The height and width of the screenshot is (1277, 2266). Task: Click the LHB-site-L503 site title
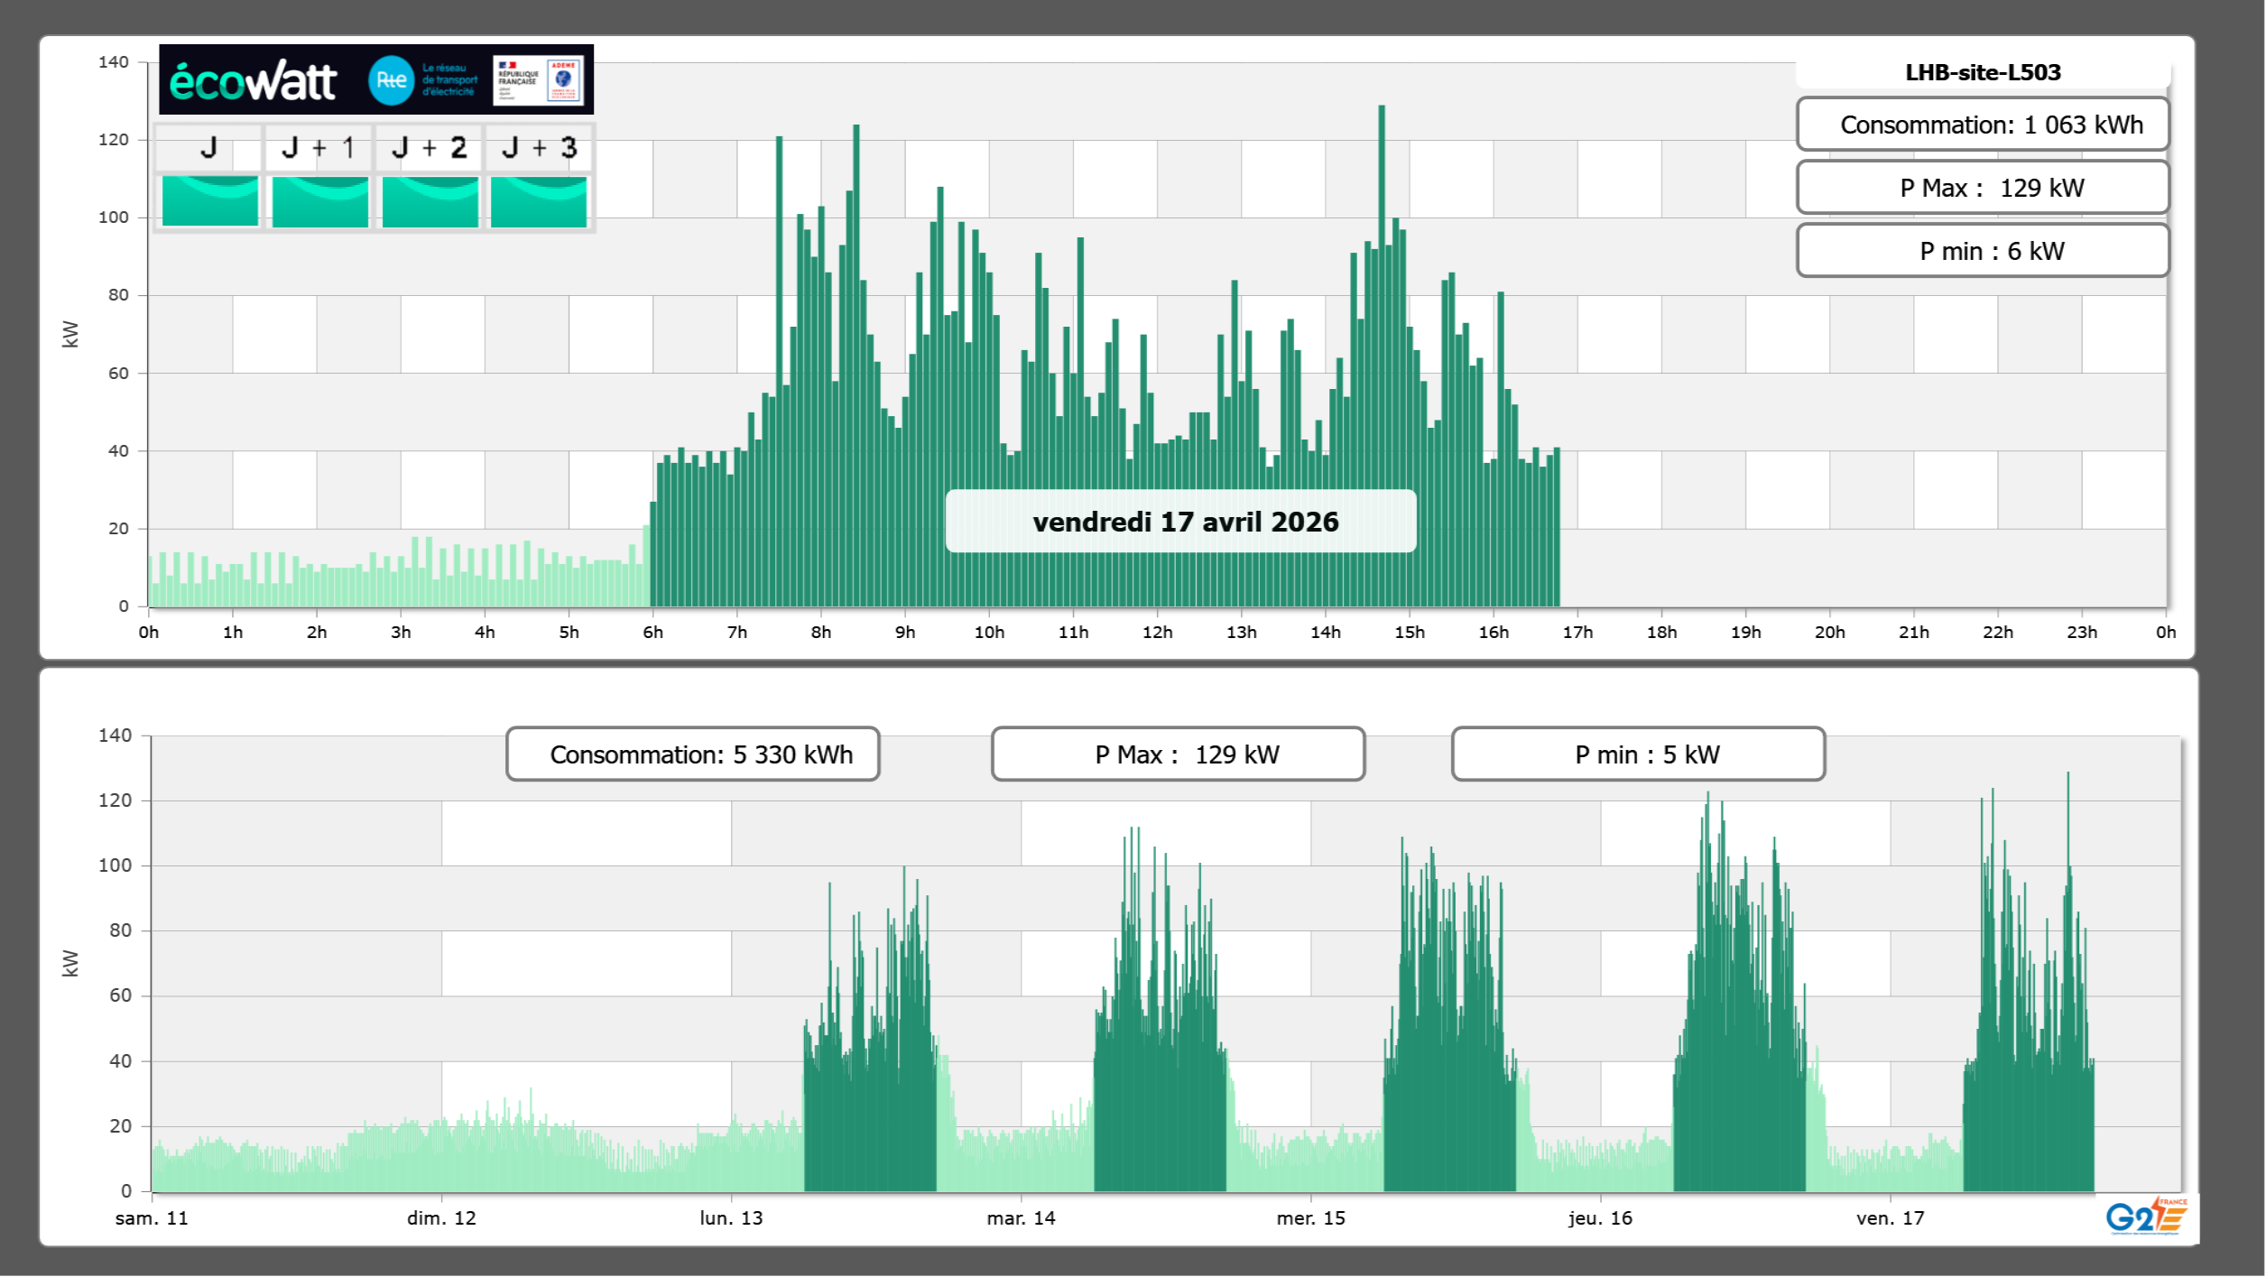pyautogui.click(x=1982, y=72)
